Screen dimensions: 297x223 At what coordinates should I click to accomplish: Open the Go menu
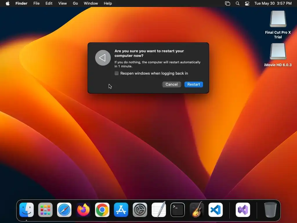[75, 3]
